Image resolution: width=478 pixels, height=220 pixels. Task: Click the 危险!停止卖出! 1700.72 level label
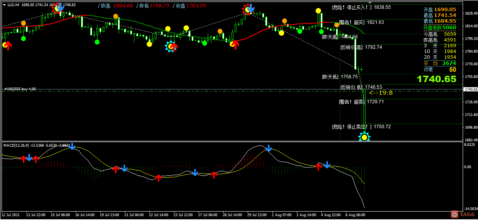coord(361,126)
